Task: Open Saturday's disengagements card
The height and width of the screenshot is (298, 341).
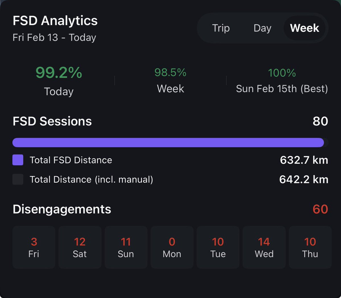Action: pos(80,247)
